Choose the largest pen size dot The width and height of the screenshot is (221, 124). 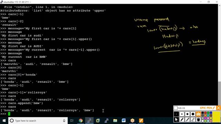193,114
